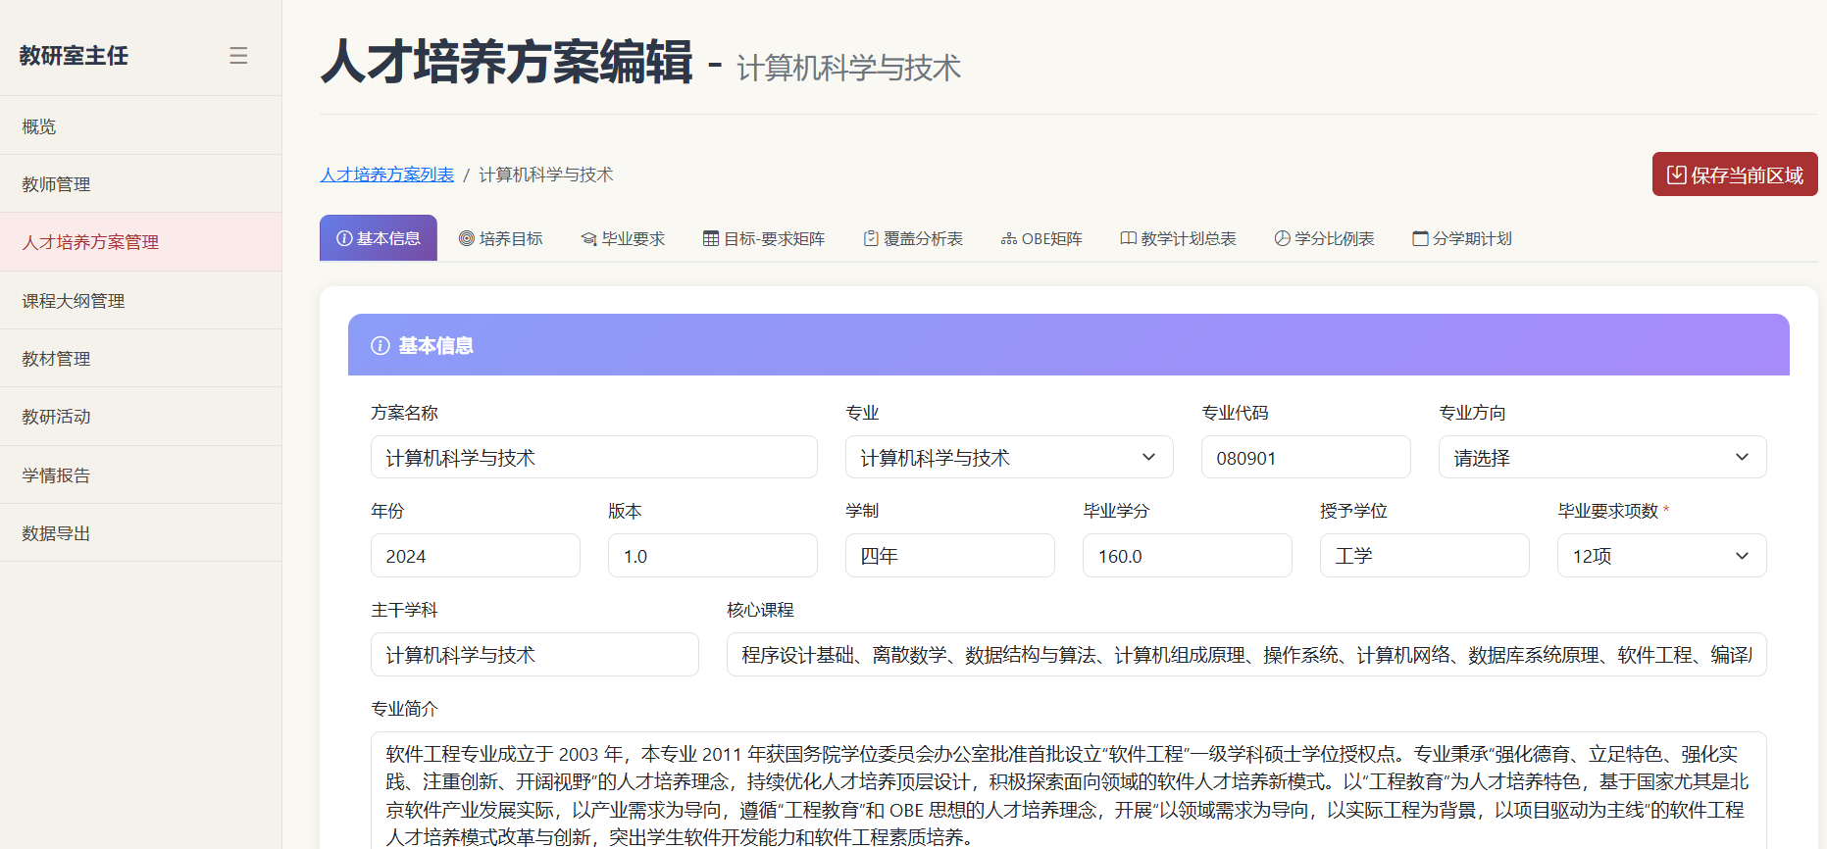Open the 学分比例表 tab label
This screenshot has height=849, width=1827.
coord(1335,238)
